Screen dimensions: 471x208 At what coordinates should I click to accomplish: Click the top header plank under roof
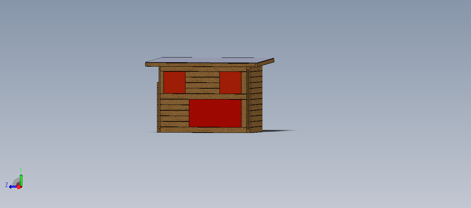click(x=203, y=69)
